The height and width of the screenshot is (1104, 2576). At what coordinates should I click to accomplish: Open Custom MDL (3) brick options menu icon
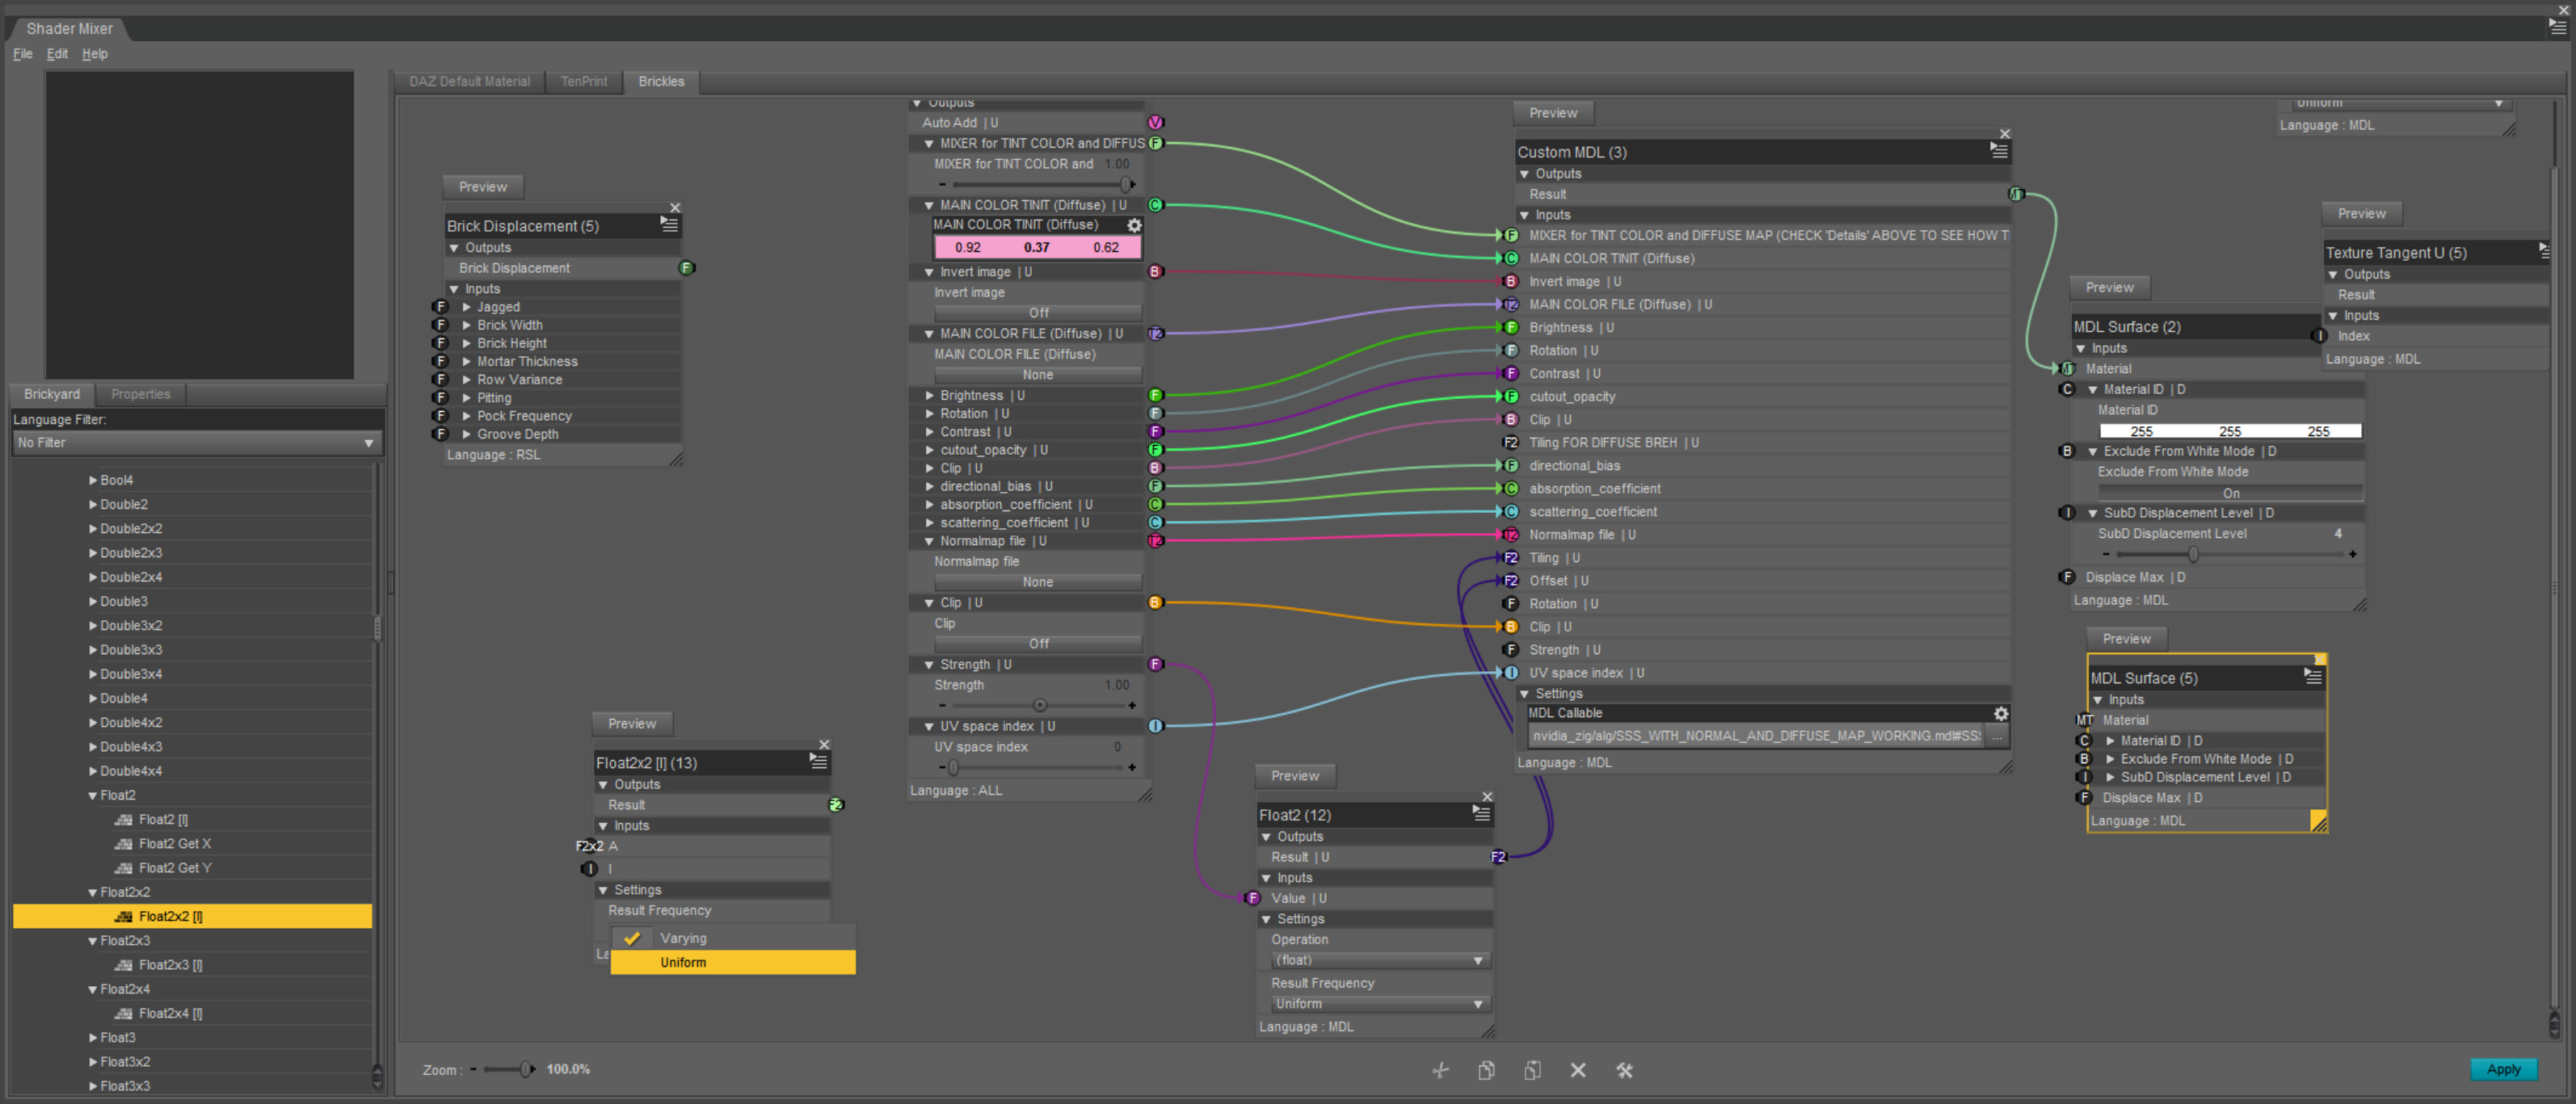tap(1998, 151)
